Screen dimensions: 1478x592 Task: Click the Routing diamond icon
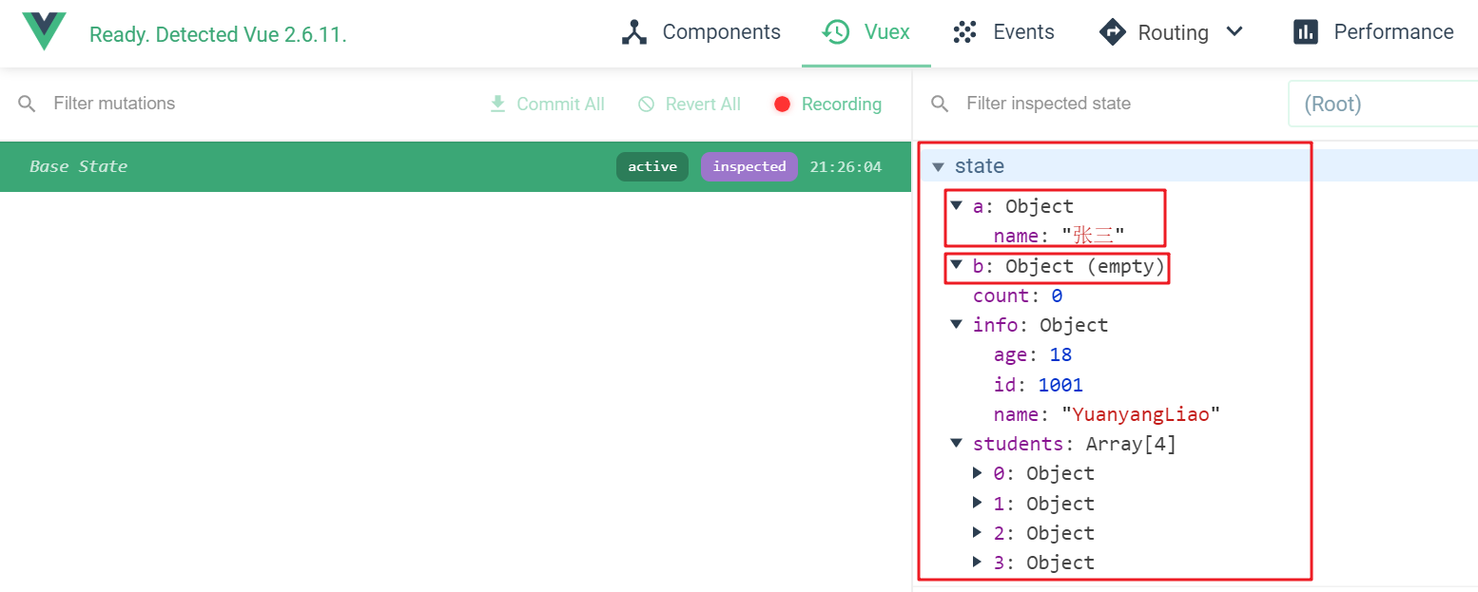pyautogui.click(x=1111, y=32)
